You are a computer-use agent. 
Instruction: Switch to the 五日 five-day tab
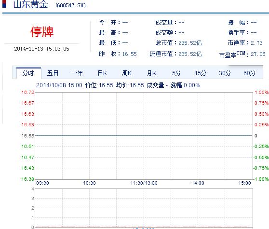(53, 73)
